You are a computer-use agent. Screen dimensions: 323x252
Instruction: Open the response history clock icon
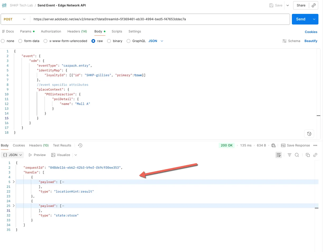click(80, 145)
